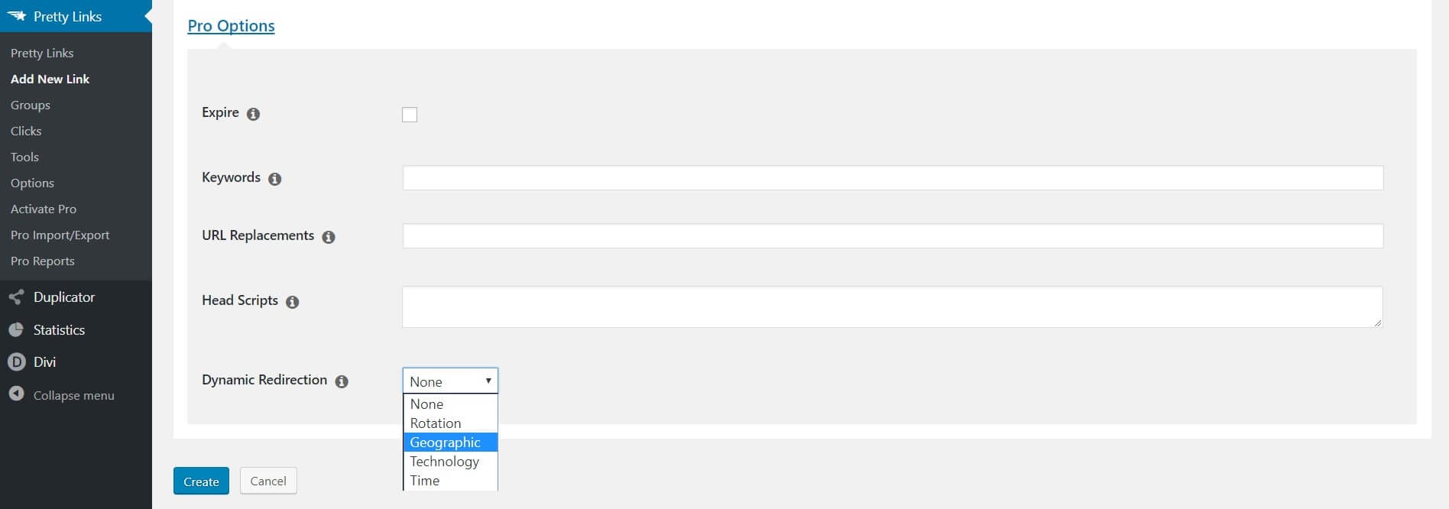Choose Rotation in the Dynamic Redirection menu

pos(435,423)
